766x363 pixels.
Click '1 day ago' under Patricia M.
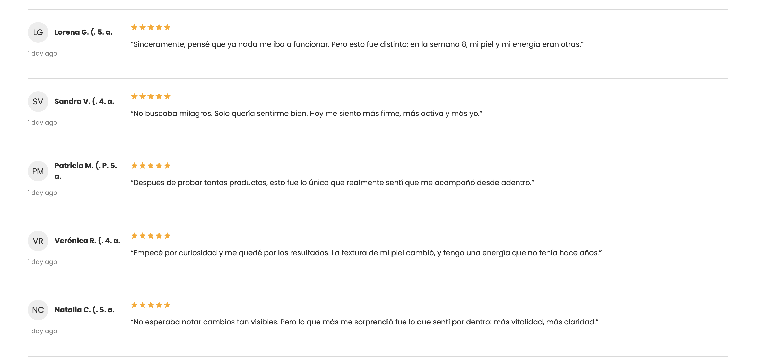click(42, 193)
